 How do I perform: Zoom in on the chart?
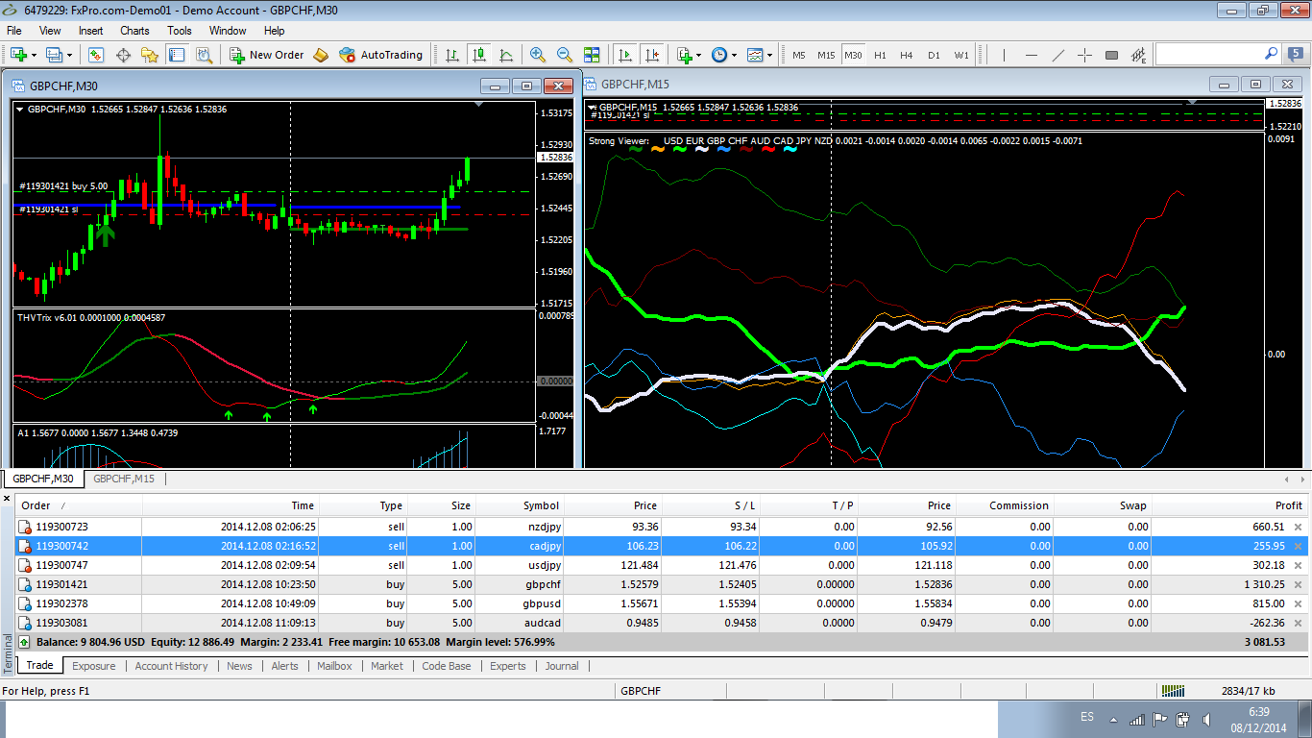[539, 55]
